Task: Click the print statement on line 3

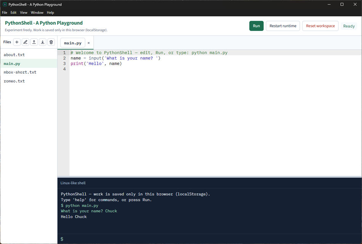Action: [96, 64]
